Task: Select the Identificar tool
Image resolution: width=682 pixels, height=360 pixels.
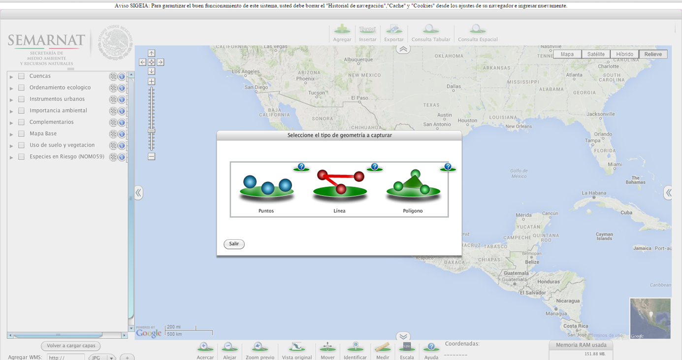Action: 355,348
